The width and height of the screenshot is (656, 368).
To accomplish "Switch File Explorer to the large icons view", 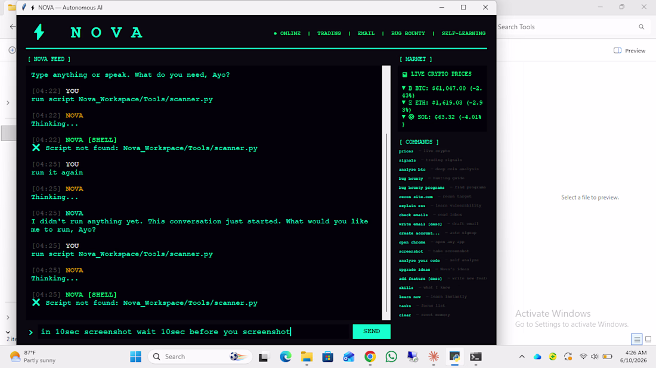I will click(648, 339).
